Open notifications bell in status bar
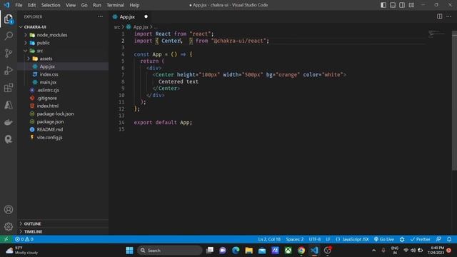 coord(449,239)
